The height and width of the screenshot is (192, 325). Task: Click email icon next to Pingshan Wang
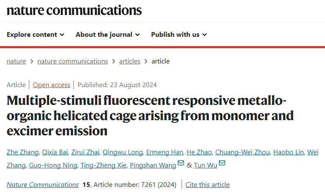(181, 164)
